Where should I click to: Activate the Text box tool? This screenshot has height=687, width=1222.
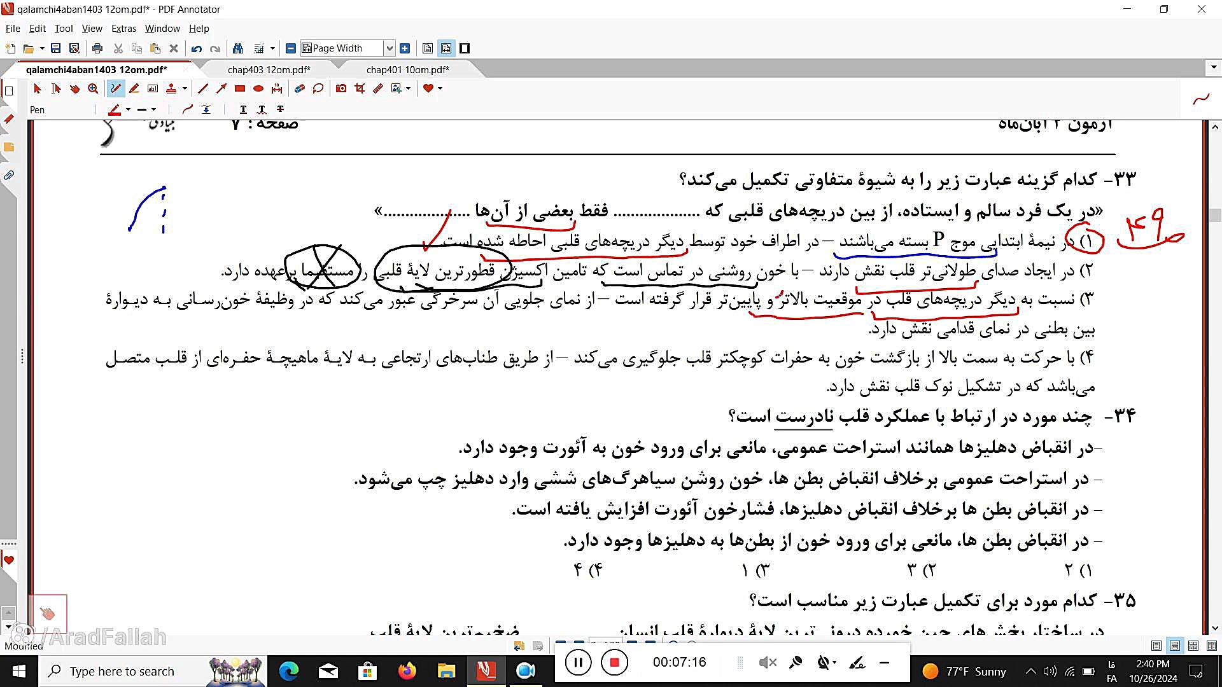point(153,88)
